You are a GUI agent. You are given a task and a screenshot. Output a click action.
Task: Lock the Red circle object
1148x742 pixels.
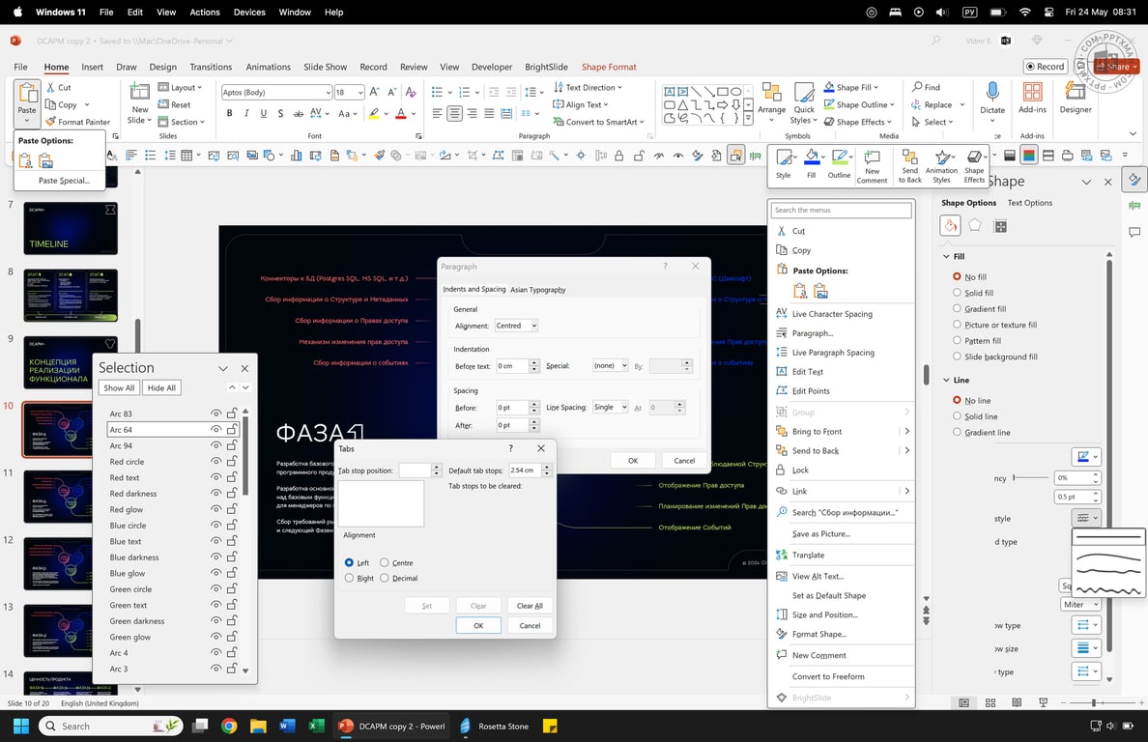(232, 462)
